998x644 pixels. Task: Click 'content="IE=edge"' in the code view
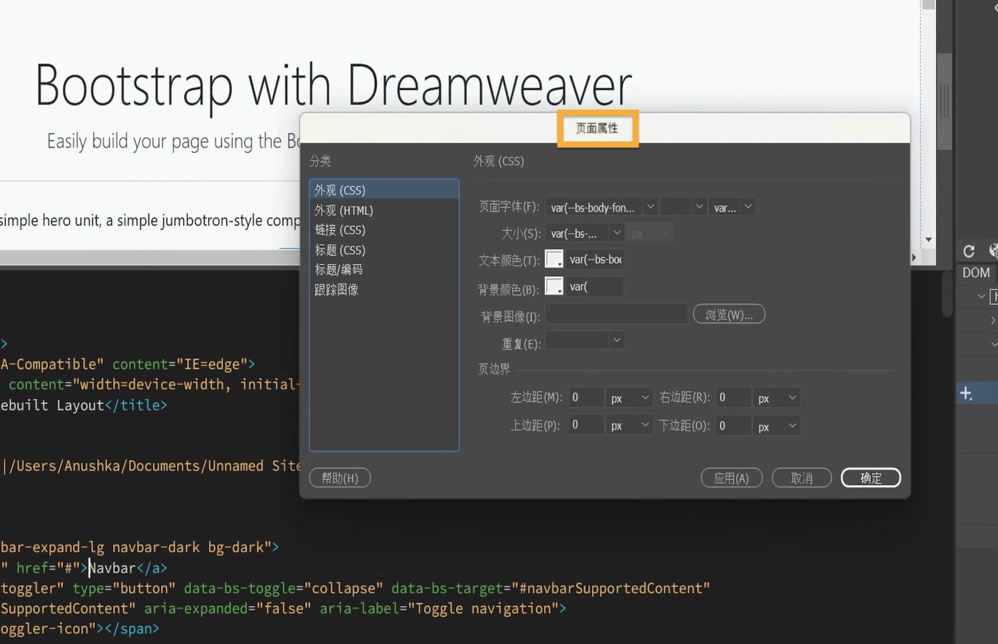pos(180,364)
